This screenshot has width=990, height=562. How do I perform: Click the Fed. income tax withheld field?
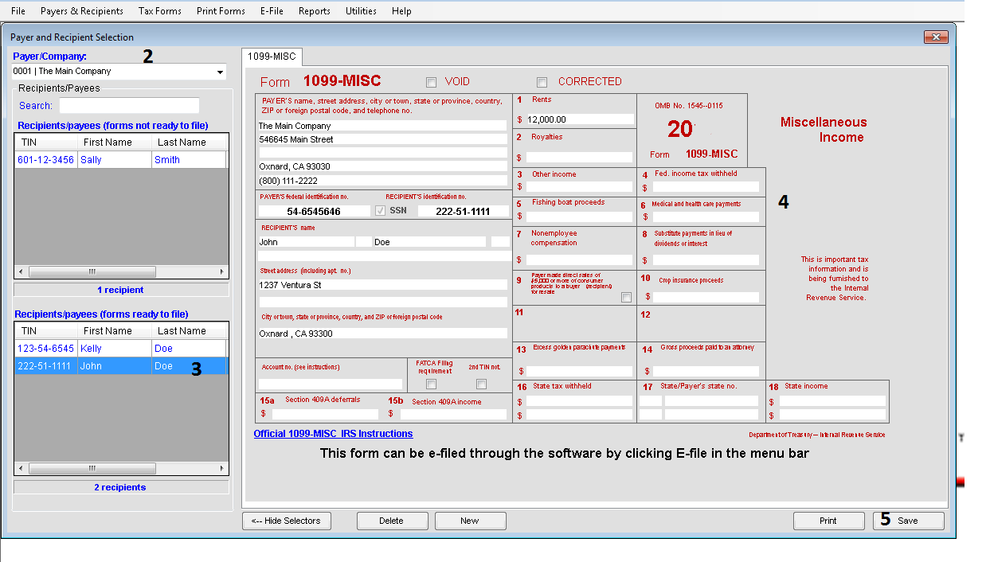706,187
